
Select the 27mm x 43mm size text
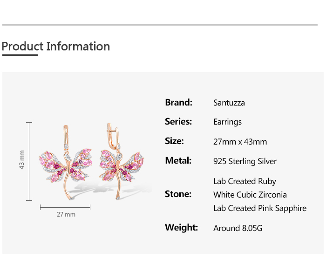240,142
